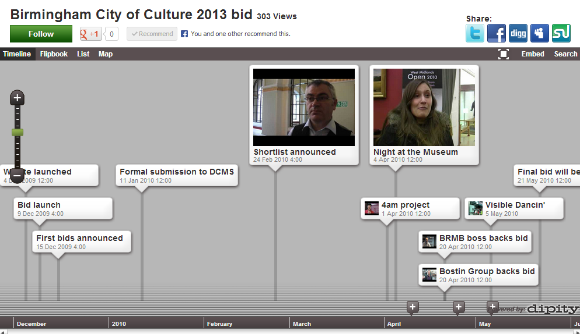Share timeline on Twitter
Screen dimensions: 580x334
pyautogui.click(x=474, y=34)
